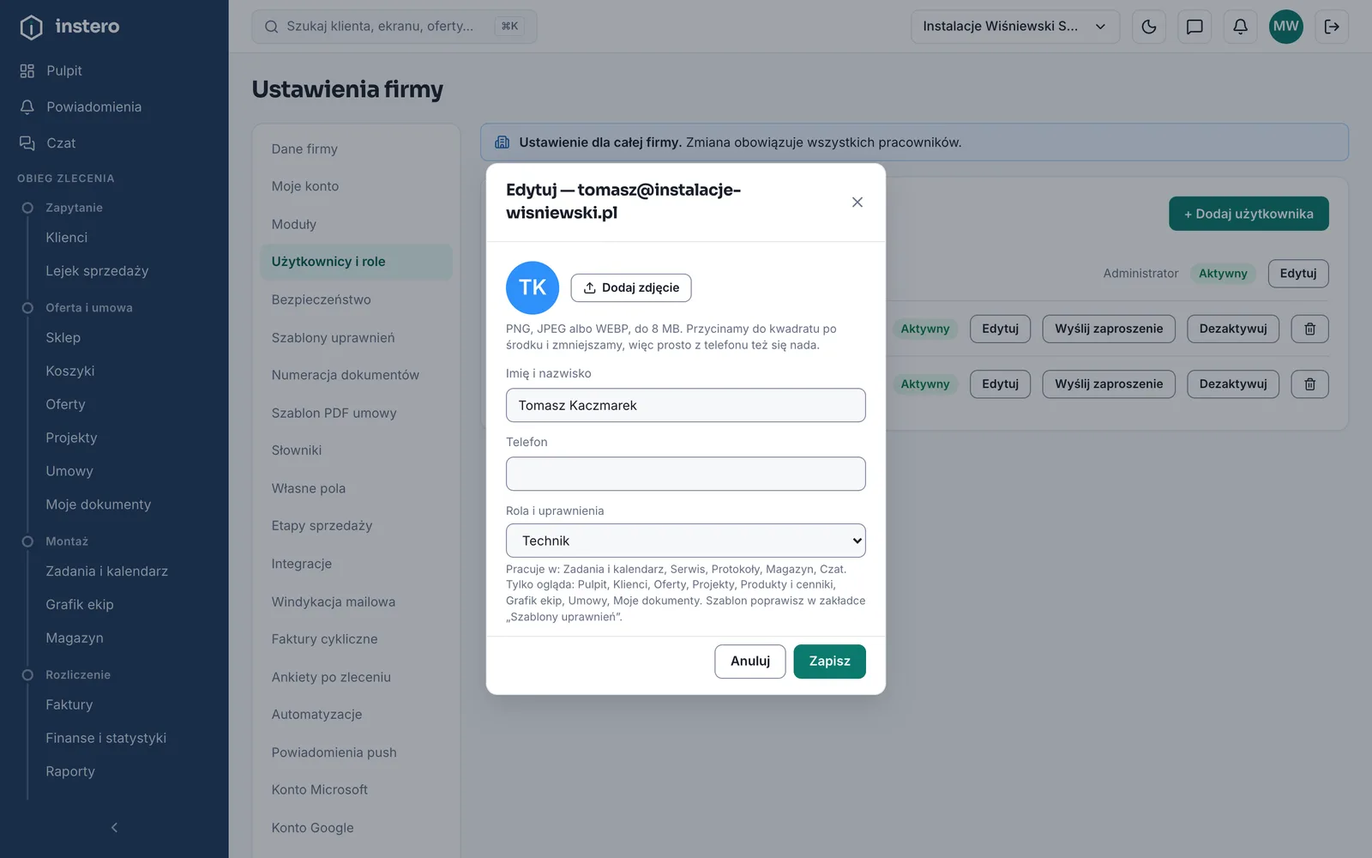The height and width of the screenshot is (858, 1372).
Task: Click Imię i nazwisko field
Action: (x=686, y=405)
